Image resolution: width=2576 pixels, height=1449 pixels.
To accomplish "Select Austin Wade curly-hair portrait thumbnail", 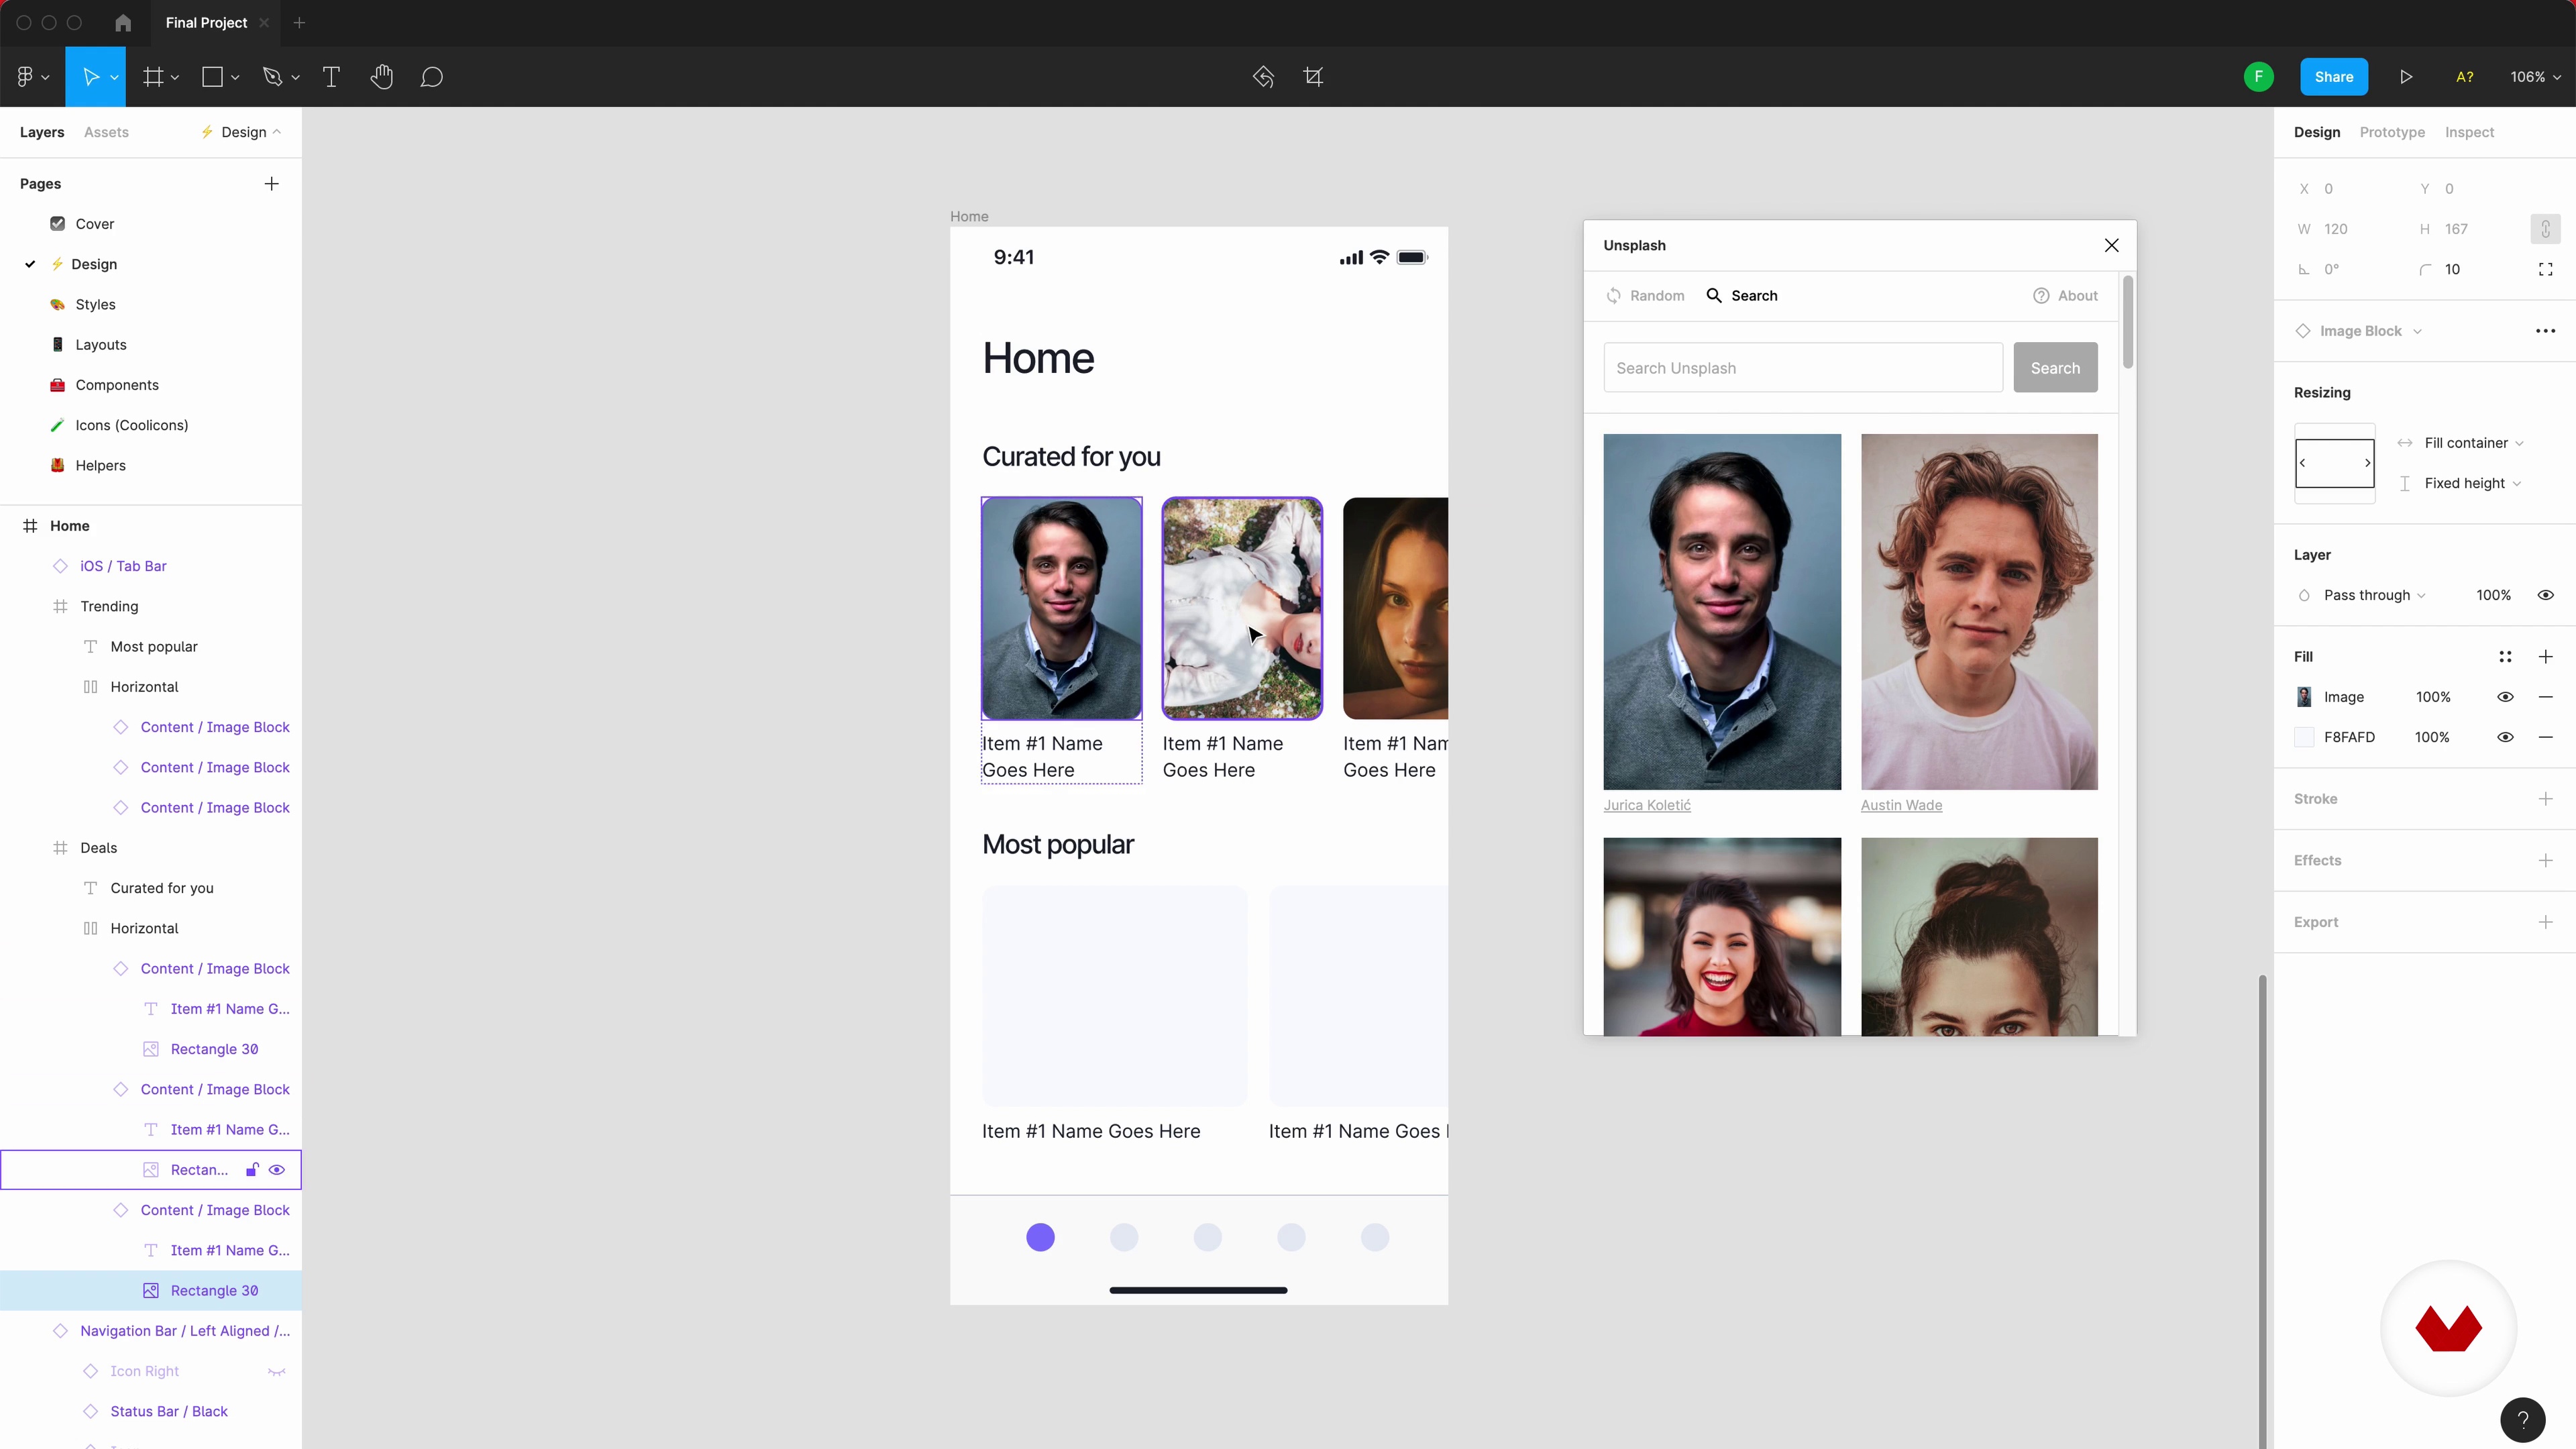I will point(1979,612).
